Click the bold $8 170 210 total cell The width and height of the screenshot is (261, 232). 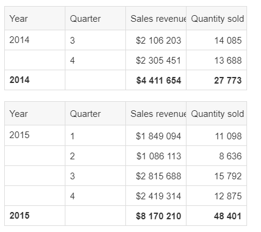pyautogui.click(x=156, y=216)
